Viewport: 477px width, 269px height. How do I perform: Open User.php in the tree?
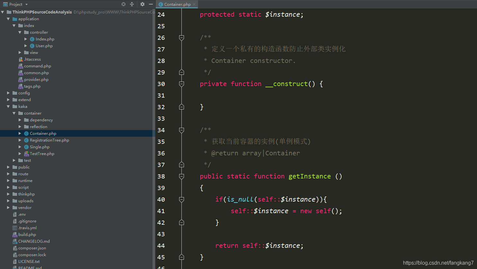pos(44,46)
